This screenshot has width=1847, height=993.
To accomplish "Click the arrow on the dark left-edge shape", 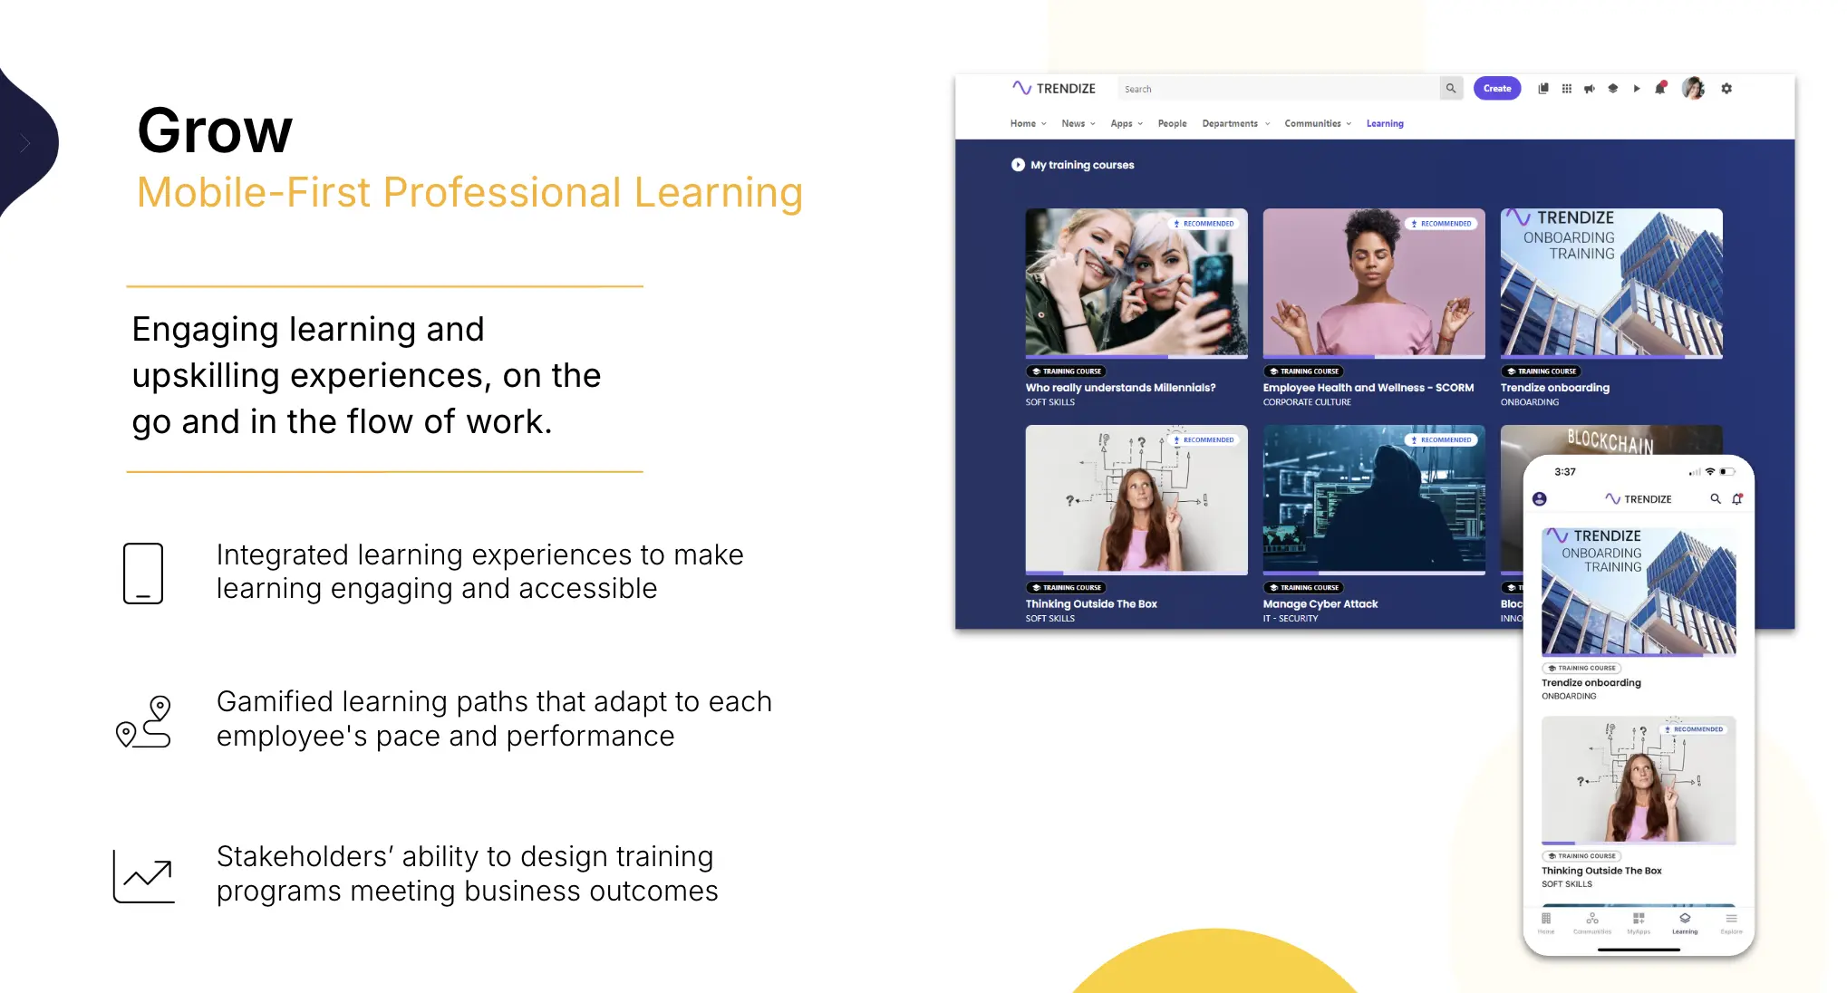I will (x=25, y=142).
